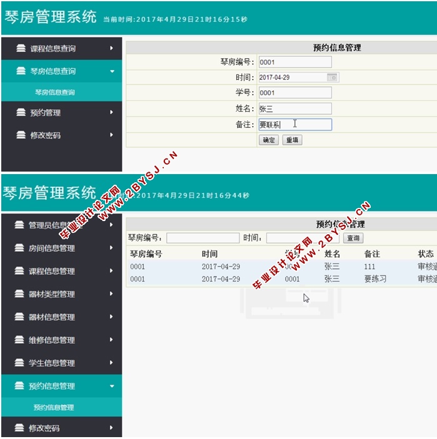Click the calendar icon in the 时间 date field
Image resolution: width=437 pixels, height=439 pixels.
tap(332, 77)
